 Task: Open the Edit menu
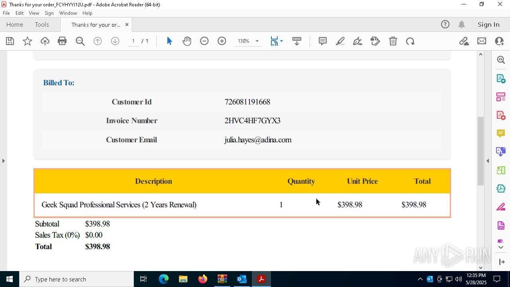pos(20,13)
